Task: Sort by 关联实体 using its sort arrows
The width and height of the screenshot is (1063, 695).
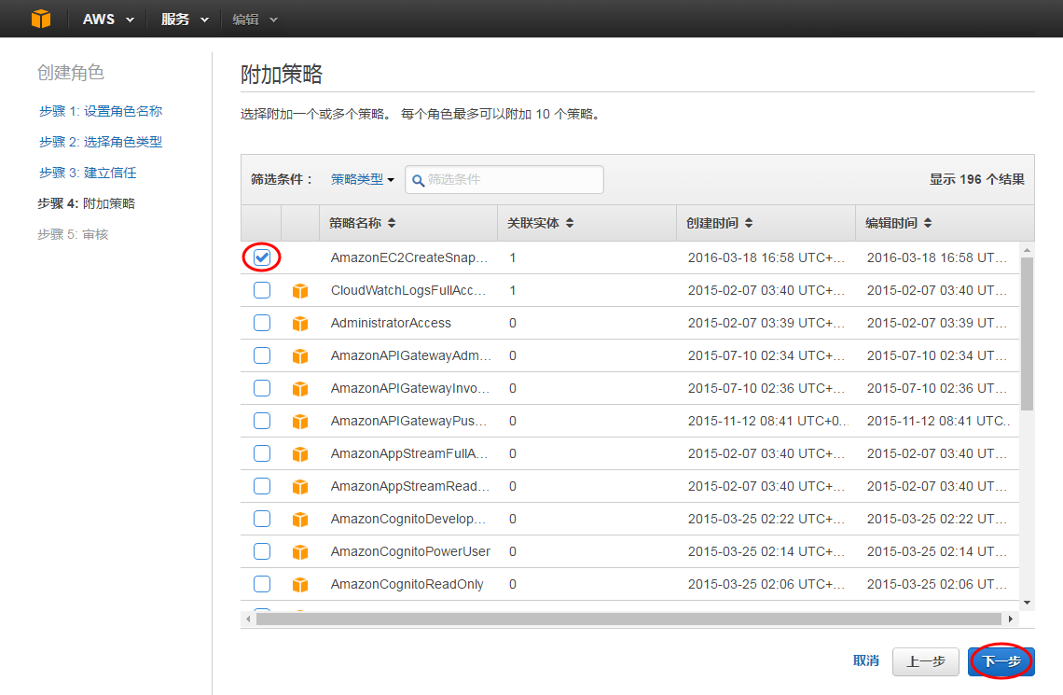Action: tap(570, 223)
